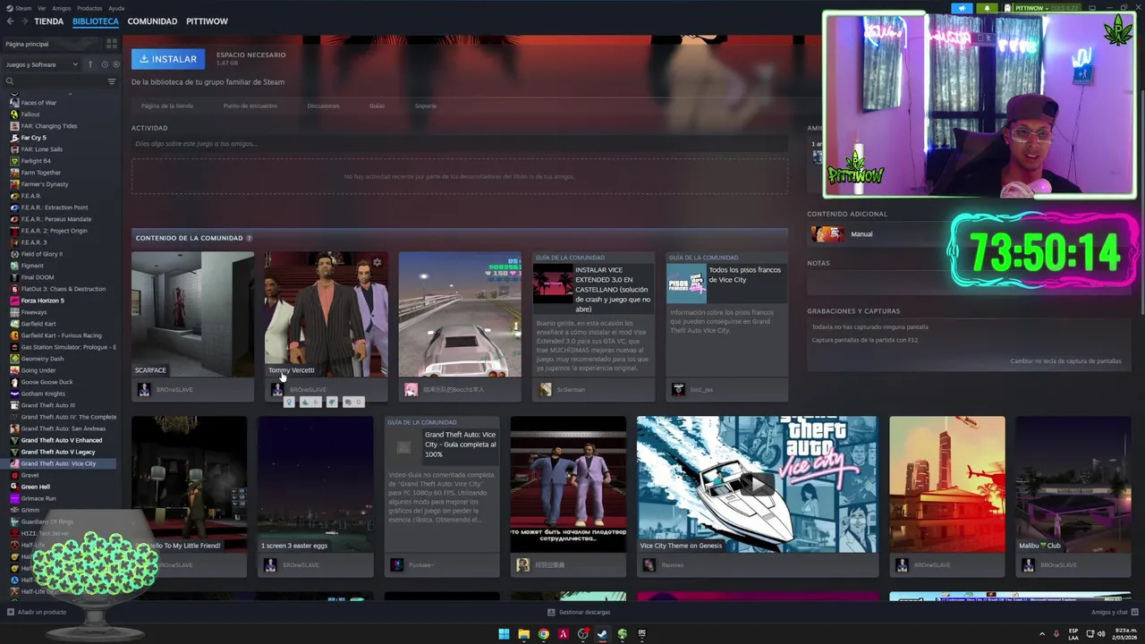The width and height of the screenshot is (1145, 644).
Task: Click the blue INSTALAR button
Action: [x=168, y=59]
